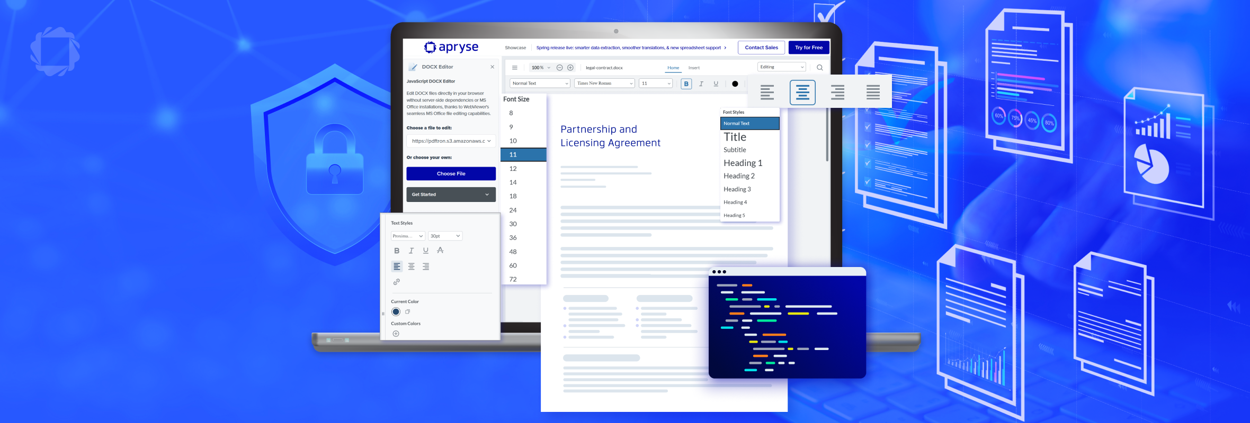The height and width of the screenshot is (423, 1250).
Task: Open the search magnifier in editor
Action: (x=820, y=67)
